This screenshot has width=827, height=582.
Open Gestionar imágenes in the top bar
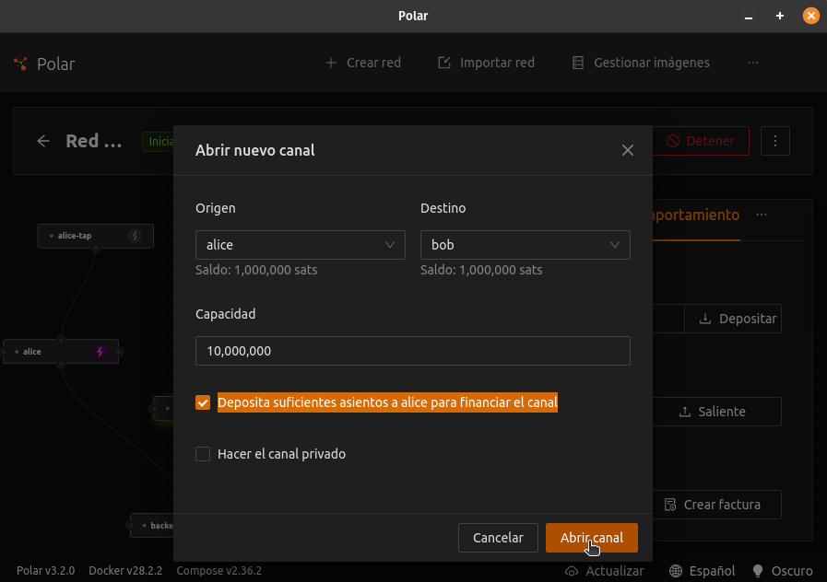(641, 63)
